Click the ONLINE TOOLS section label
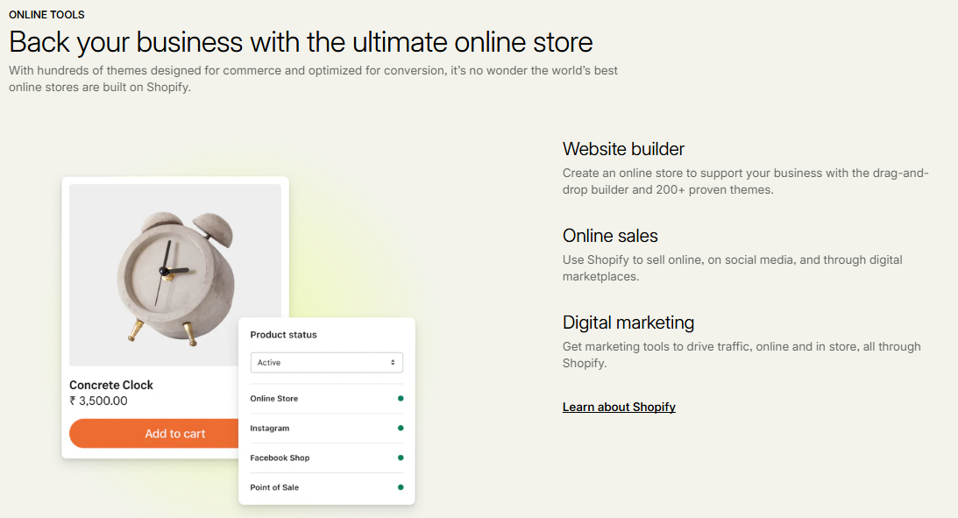Viewport: 958px width, 518px height. pos(46,15)
